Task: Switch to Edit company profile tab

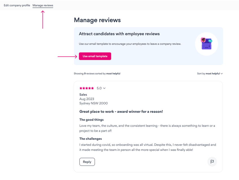Action: click(x=17, y=5)
